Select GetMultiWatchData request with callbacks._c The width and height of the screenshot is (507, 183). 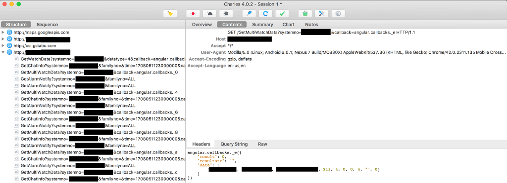pyautogui.click(x=93, y=172)
